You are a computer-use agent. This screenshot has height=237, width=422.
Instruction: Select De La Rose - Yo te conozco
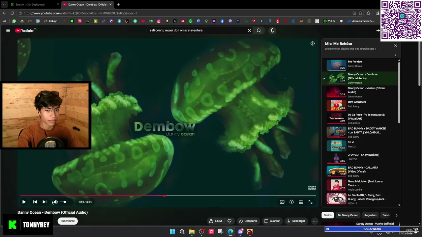pos(360,118)
